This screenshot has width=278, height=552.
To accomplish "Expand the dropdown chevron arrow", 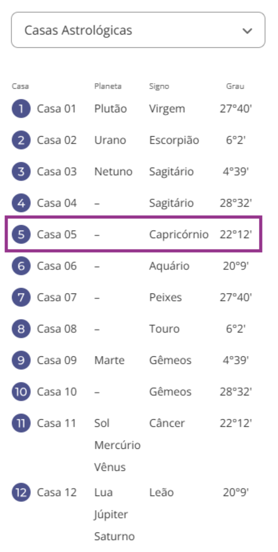I will (x=247, y=31).
